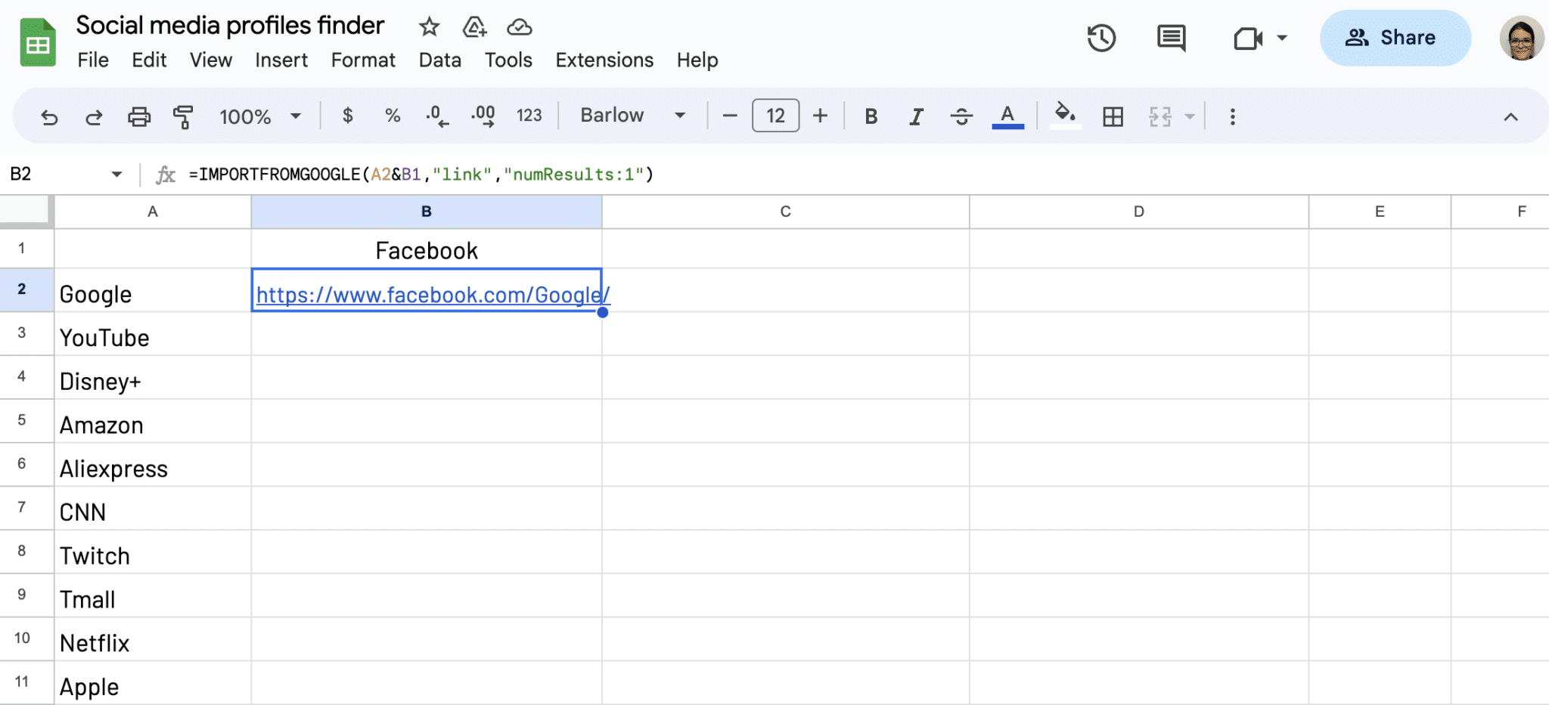Viewport: 1549px width, 705px height.
Task: Click the Undo arrow icon
Action: pyautogui.click(x=49, y=116)
